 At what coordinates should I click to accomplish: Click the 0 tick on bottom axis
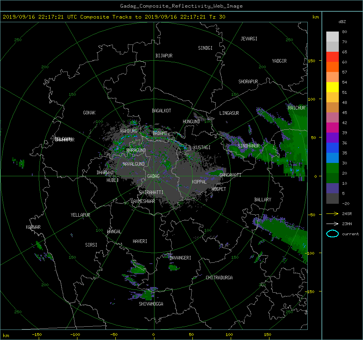[x=153, y=335]
